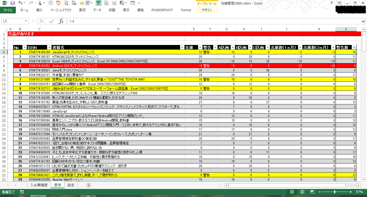Toggle the green Filter funnel icon
The height and width of the screenshot is (197, 367).
click(x=99, y=3)
